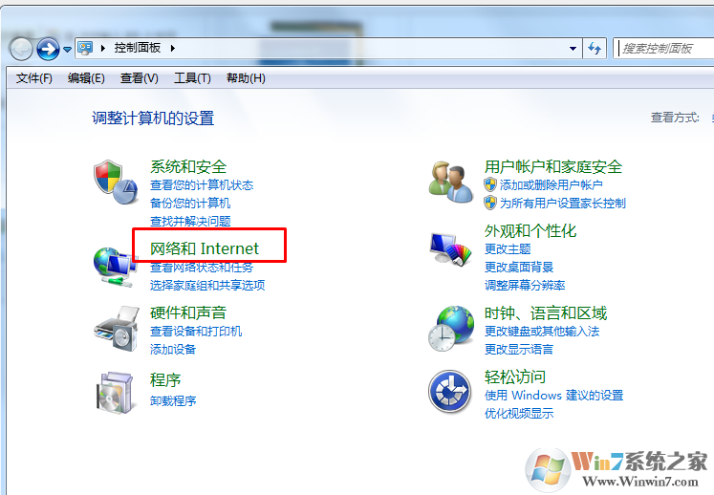Open 为所有用户设置家长控制 link
Screen dimensions: 714x495
point(563,204)
